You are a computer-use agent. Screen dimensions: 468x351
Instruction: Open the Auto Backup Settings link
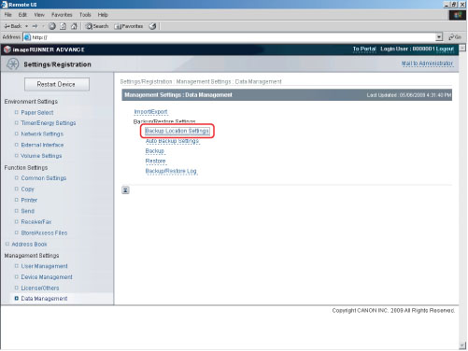172,141
